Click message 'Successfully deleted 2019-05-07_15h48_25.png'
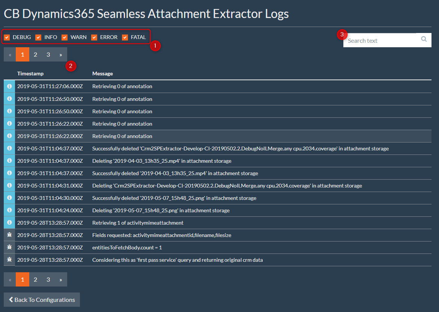 (x=174, y=198)
